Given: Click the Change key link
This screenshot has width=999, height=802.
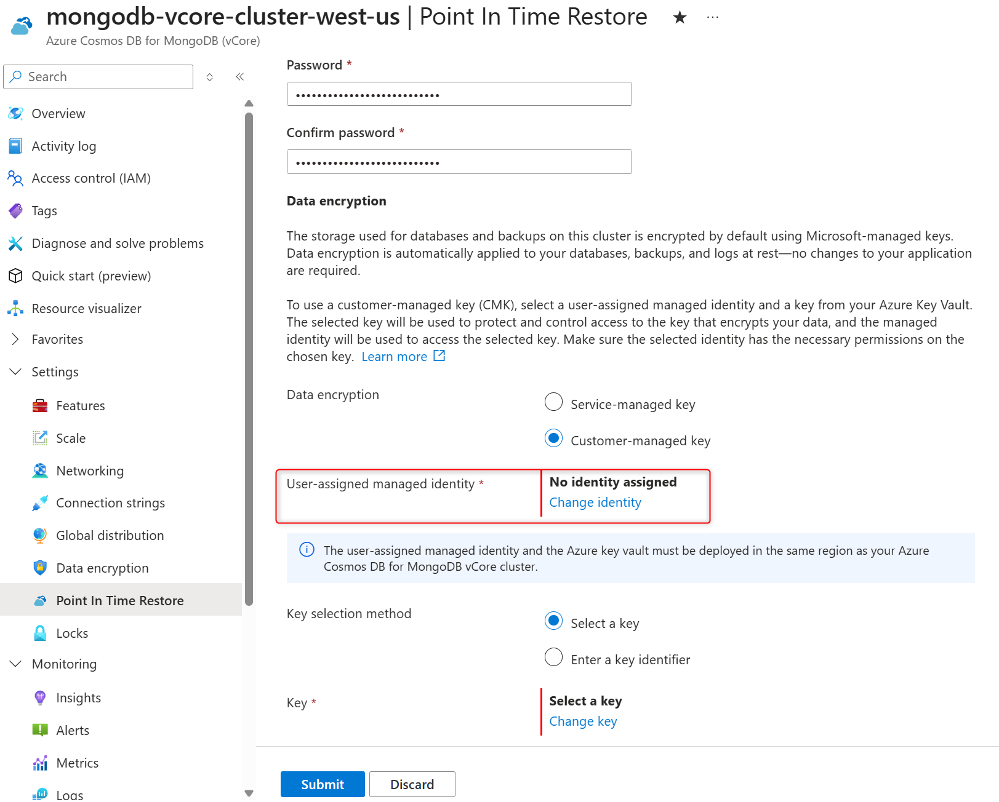Looking at the screenshot, I should [583, 721].
